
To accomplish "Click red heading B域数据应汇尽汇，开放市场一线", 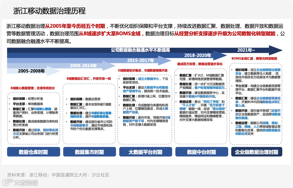I will (89, 79).
